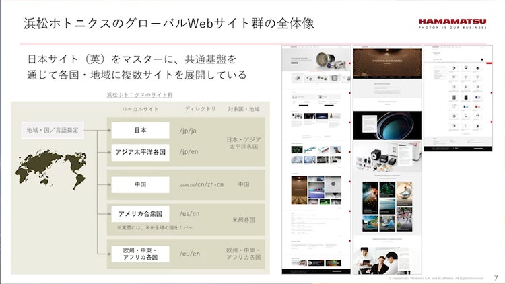Click the middle website screenshot with brown hero banner
Screen dimensions: 505x284
point(387,159)
